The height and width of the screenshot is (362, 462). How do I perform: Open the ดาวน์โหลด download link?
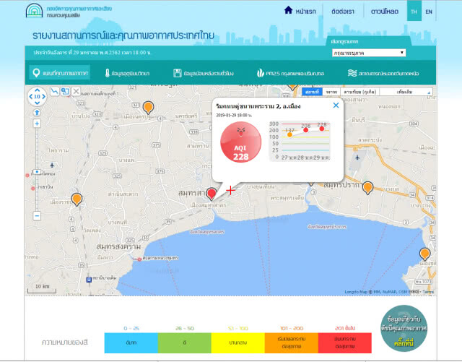click(385, 12)
